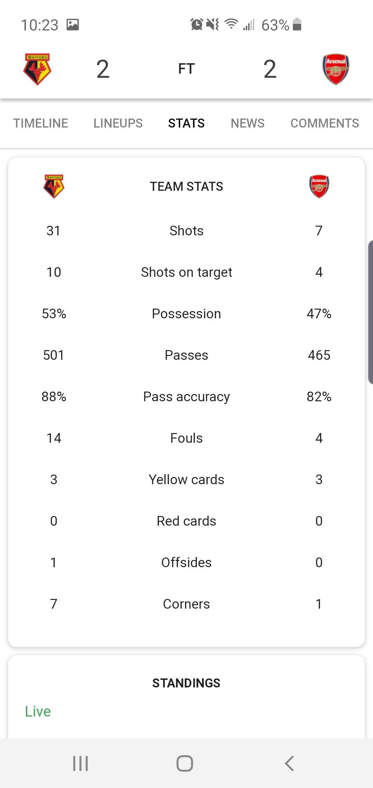This screenshot has height=788, width=373.
Task: Tap the Arsenal crest in score header
Action: tap(336, 69)
